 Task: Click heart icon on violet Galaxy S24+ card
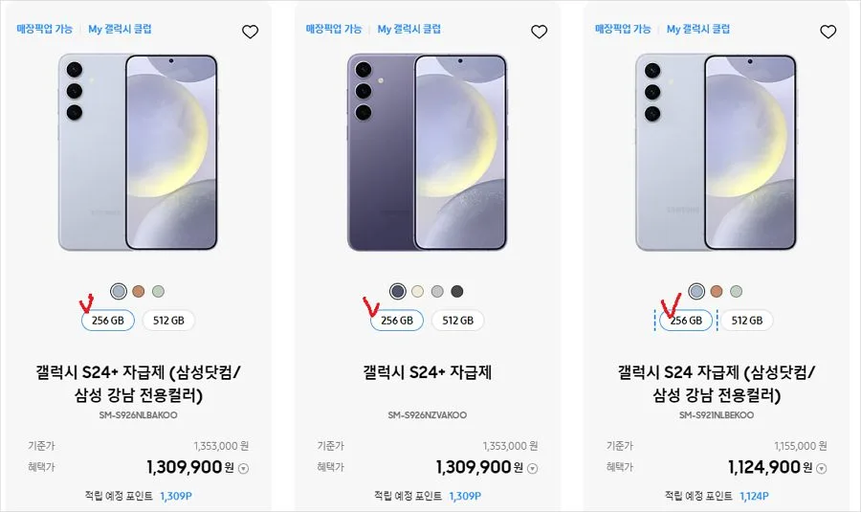pos(540,32)
